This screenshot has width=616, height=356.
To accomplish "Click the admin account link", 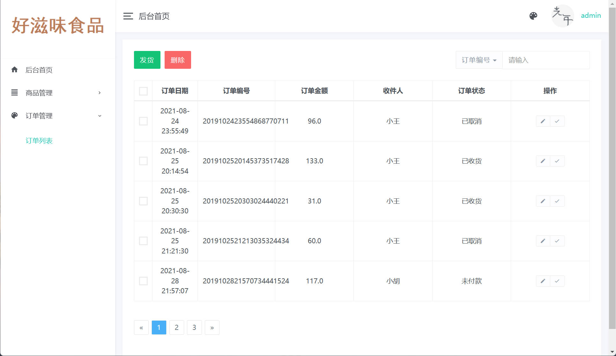I will tap(590, 15).
